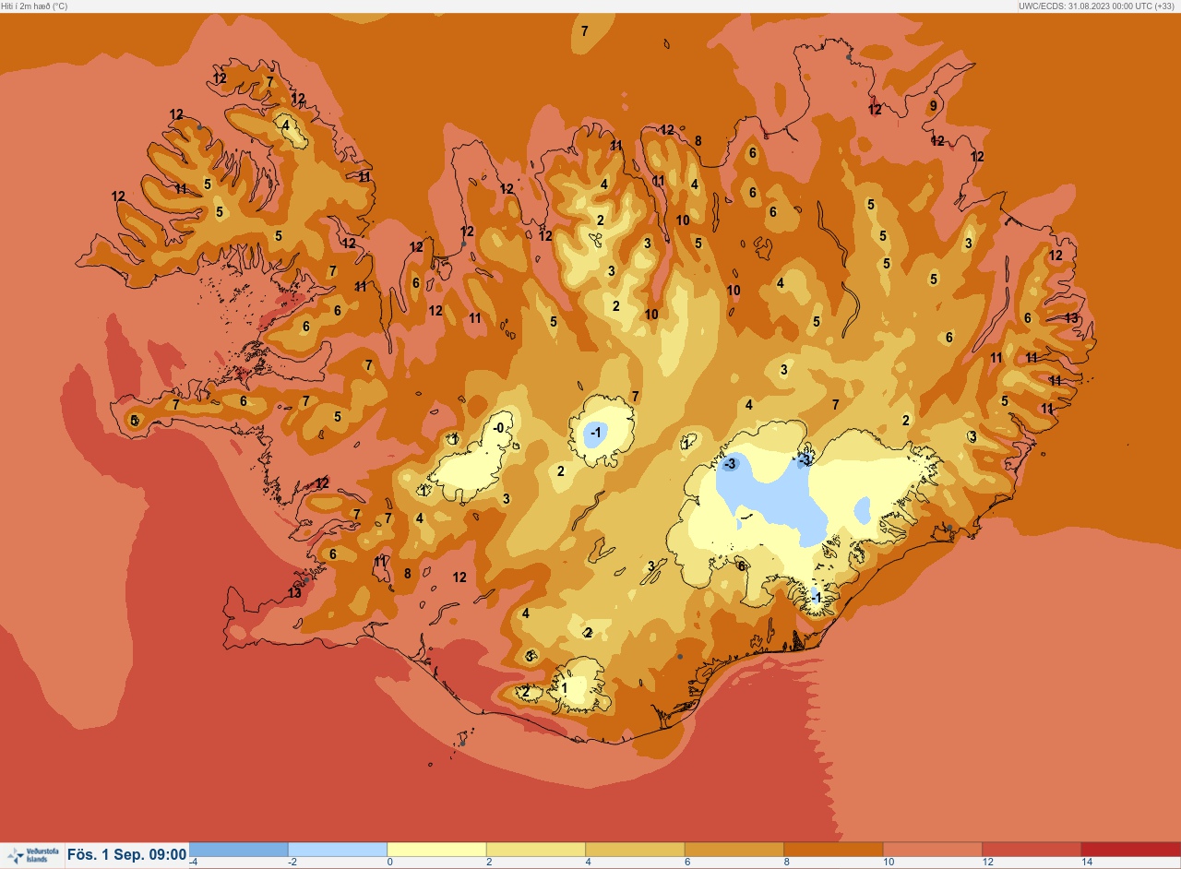Pick the -4 to -2 blue legend swatch

238,849
